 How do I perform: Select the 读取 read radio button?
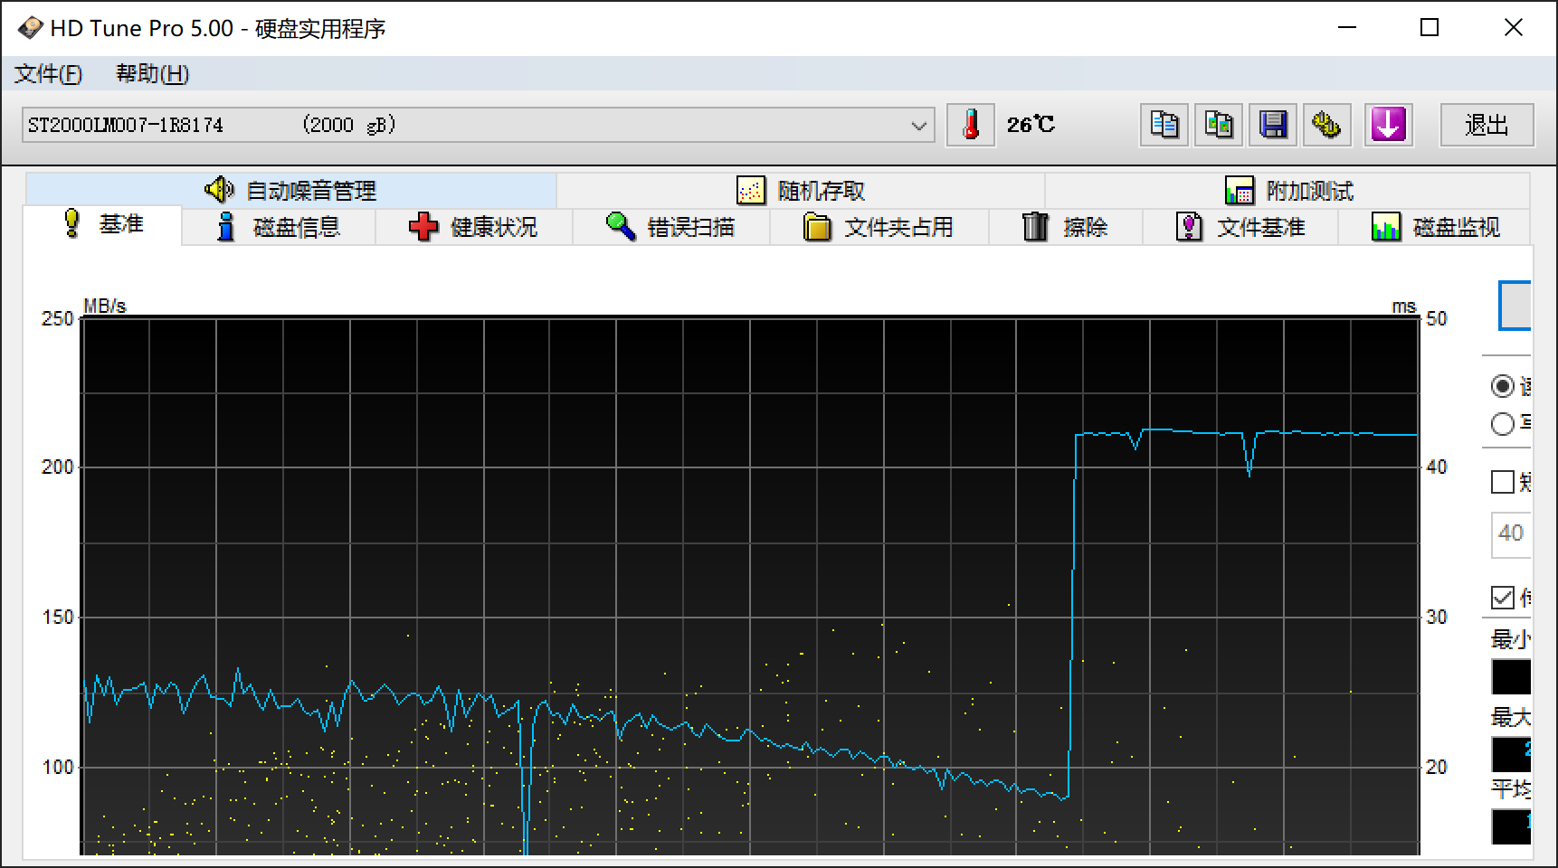point(1503,386)
